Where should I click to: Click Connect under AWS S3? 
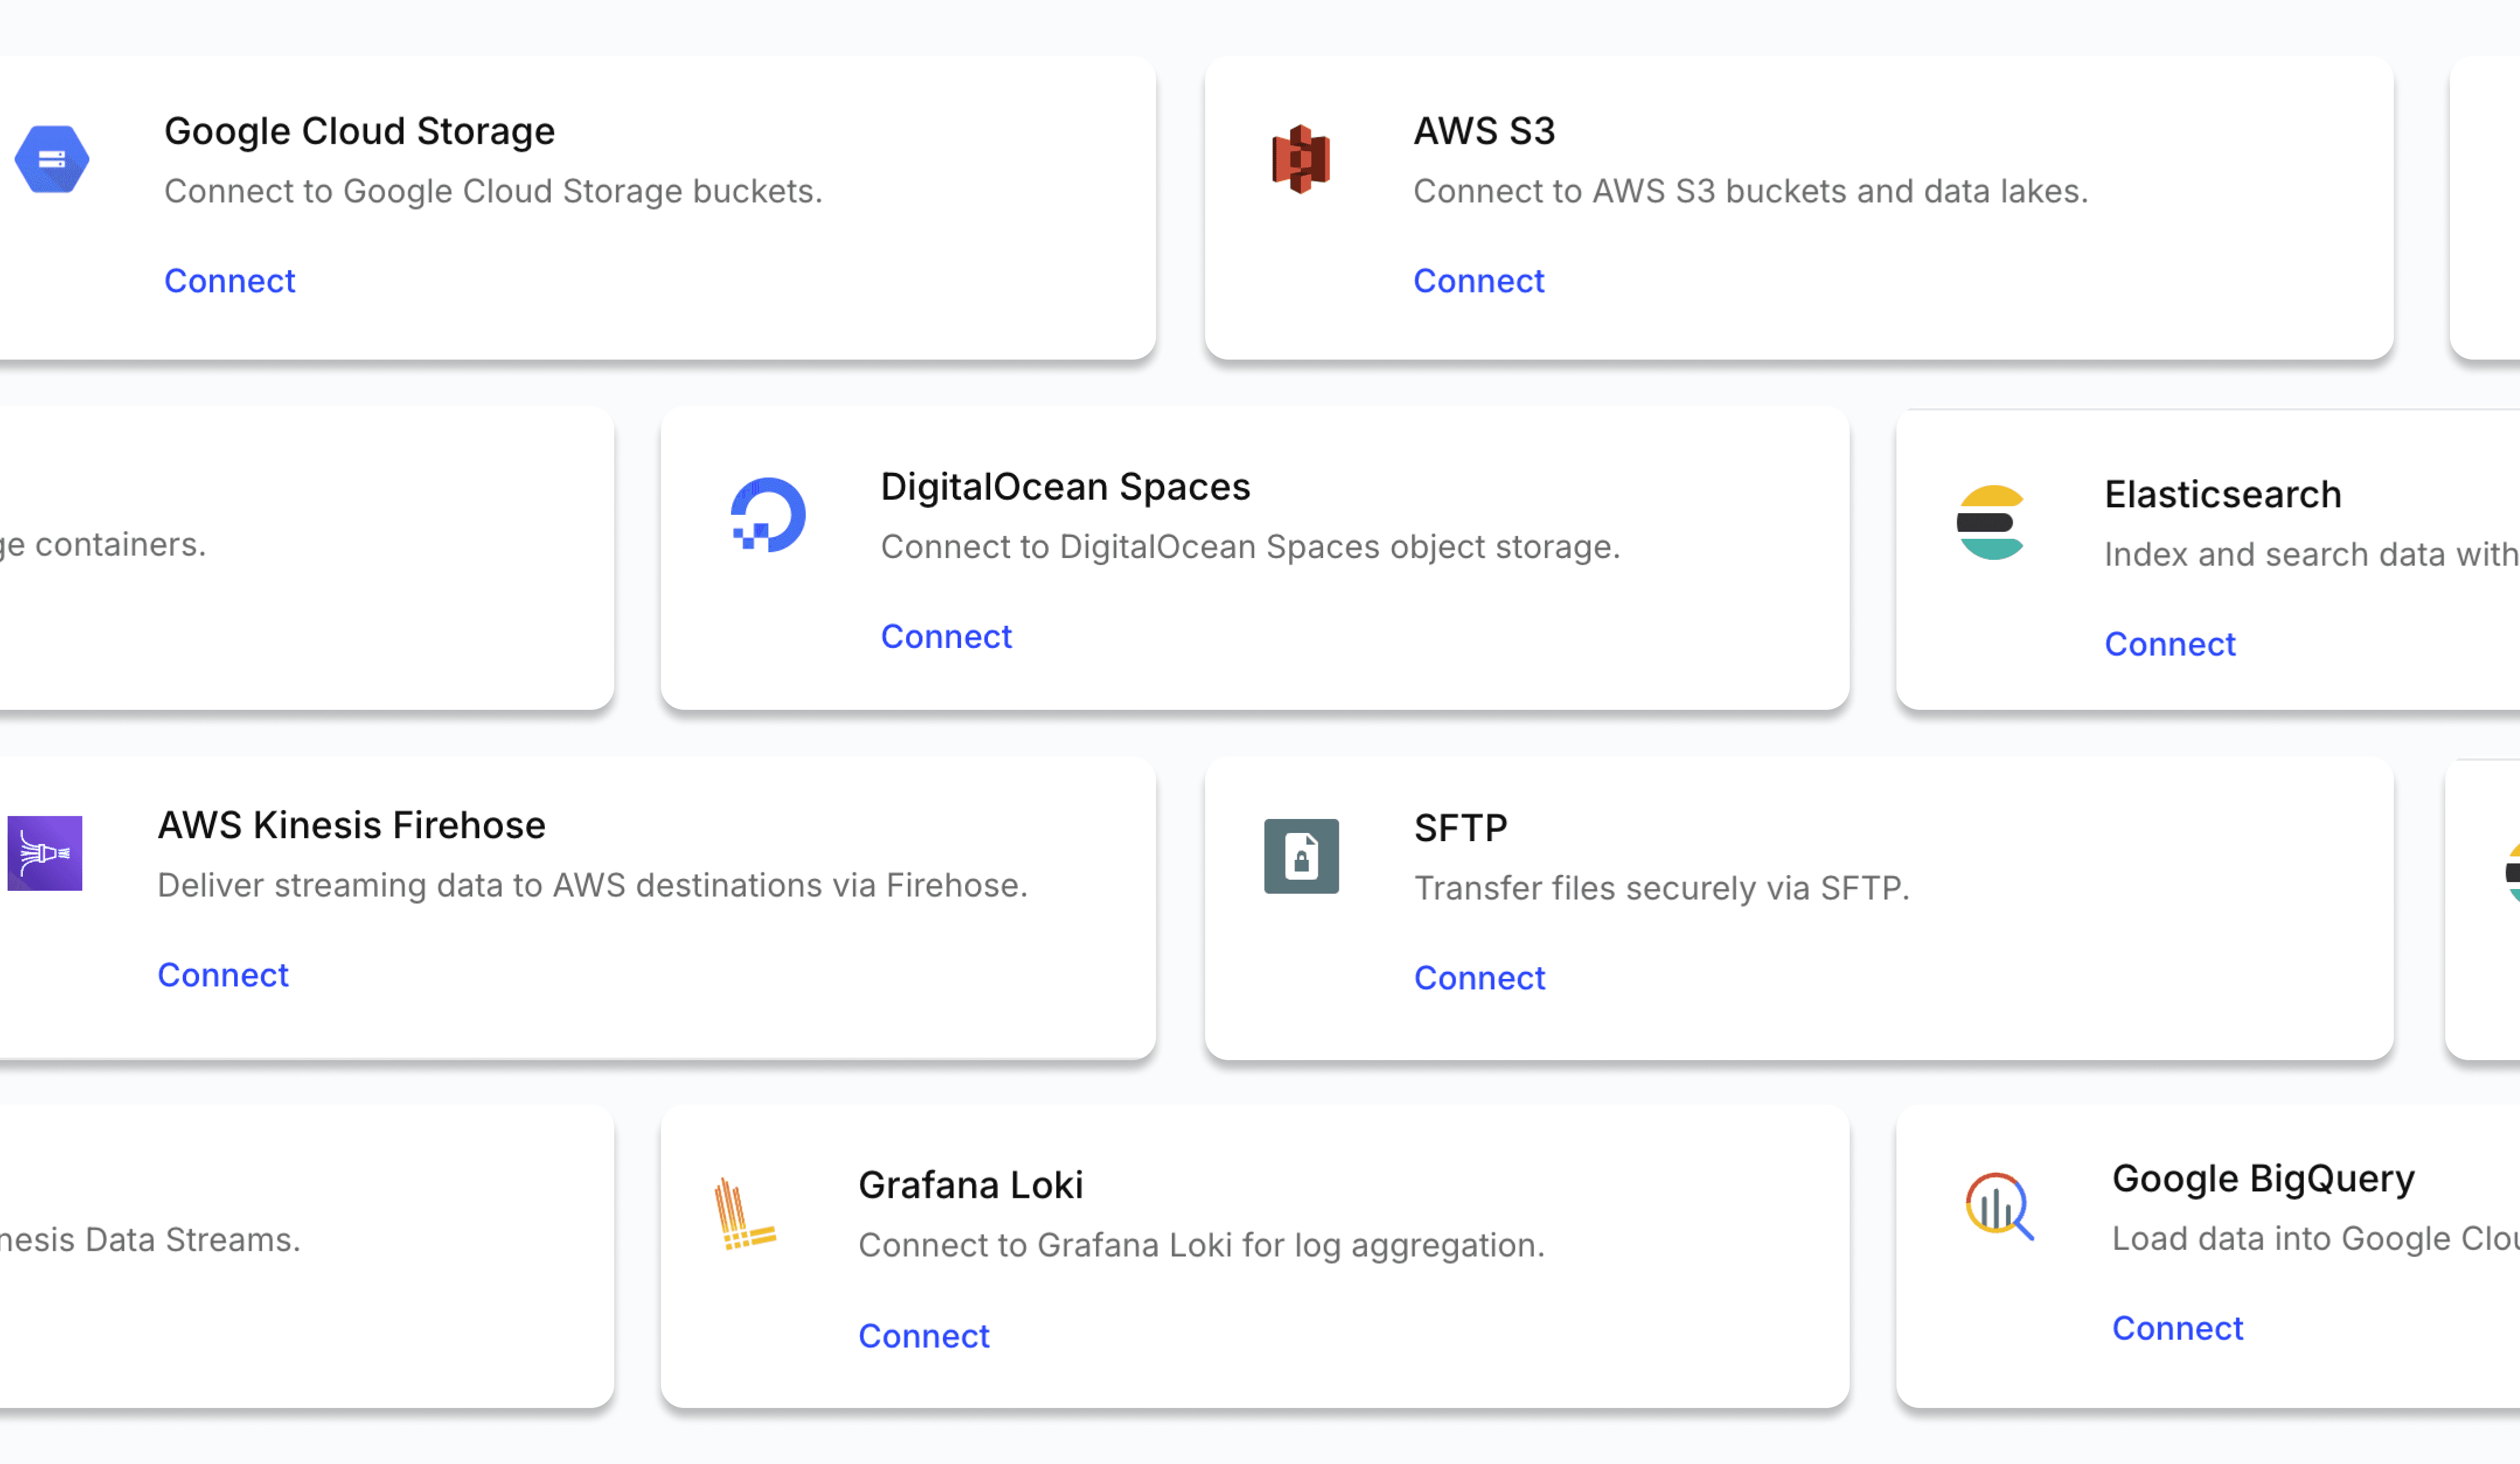tap(1479, 281)
